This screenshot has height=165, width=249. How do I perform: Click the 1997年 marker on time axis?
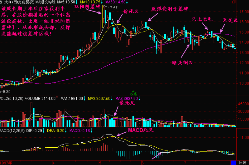click(x=6, y=163)
